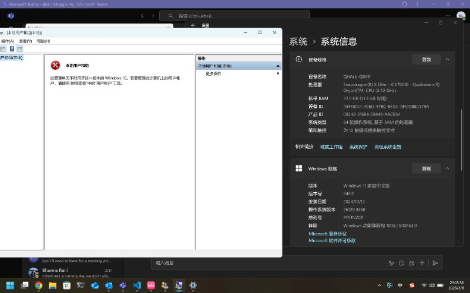
Task: Click the blue tray icon beside the 中 indicator
Action: (390, 285)
